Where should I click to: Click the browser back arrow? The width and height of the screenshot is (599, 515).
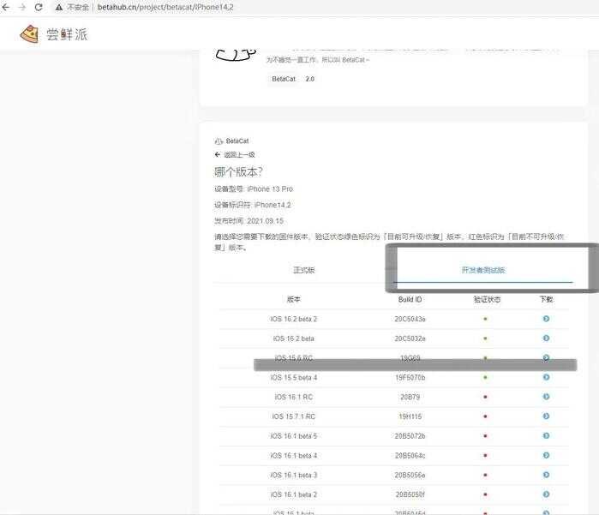pos(6,7)
